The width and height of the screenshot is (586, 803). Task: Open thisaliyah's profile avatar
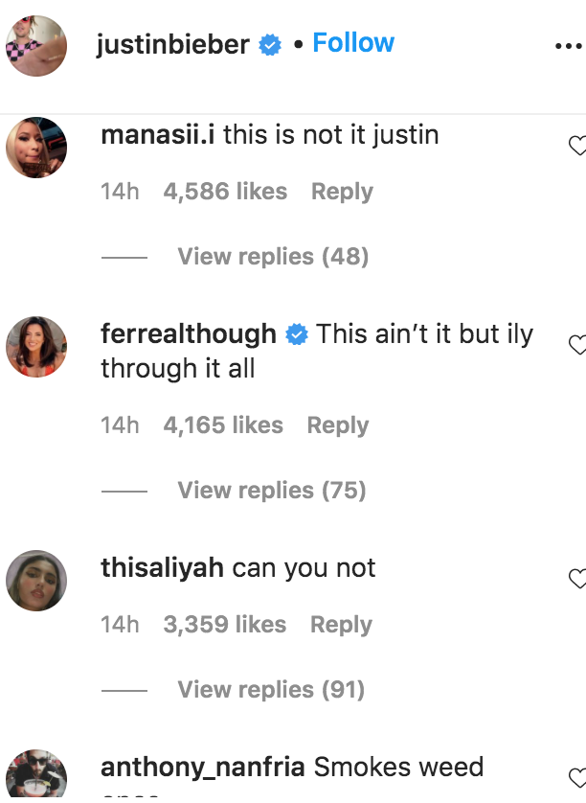[x=36, y=581]
